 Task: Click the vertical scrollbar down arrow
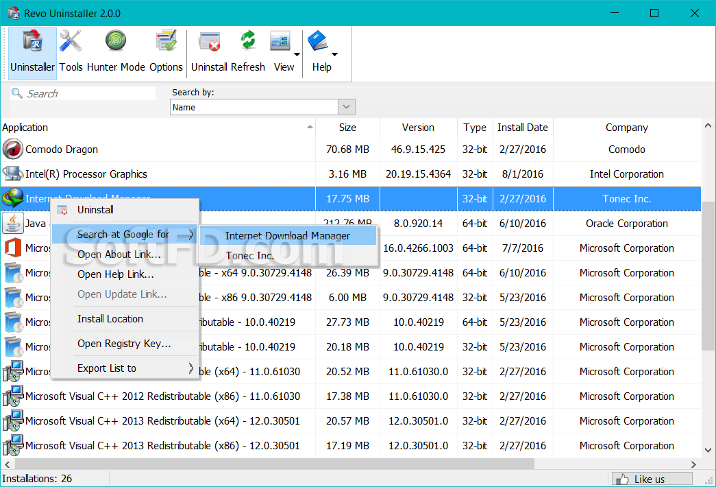click(x=708, y=451)
